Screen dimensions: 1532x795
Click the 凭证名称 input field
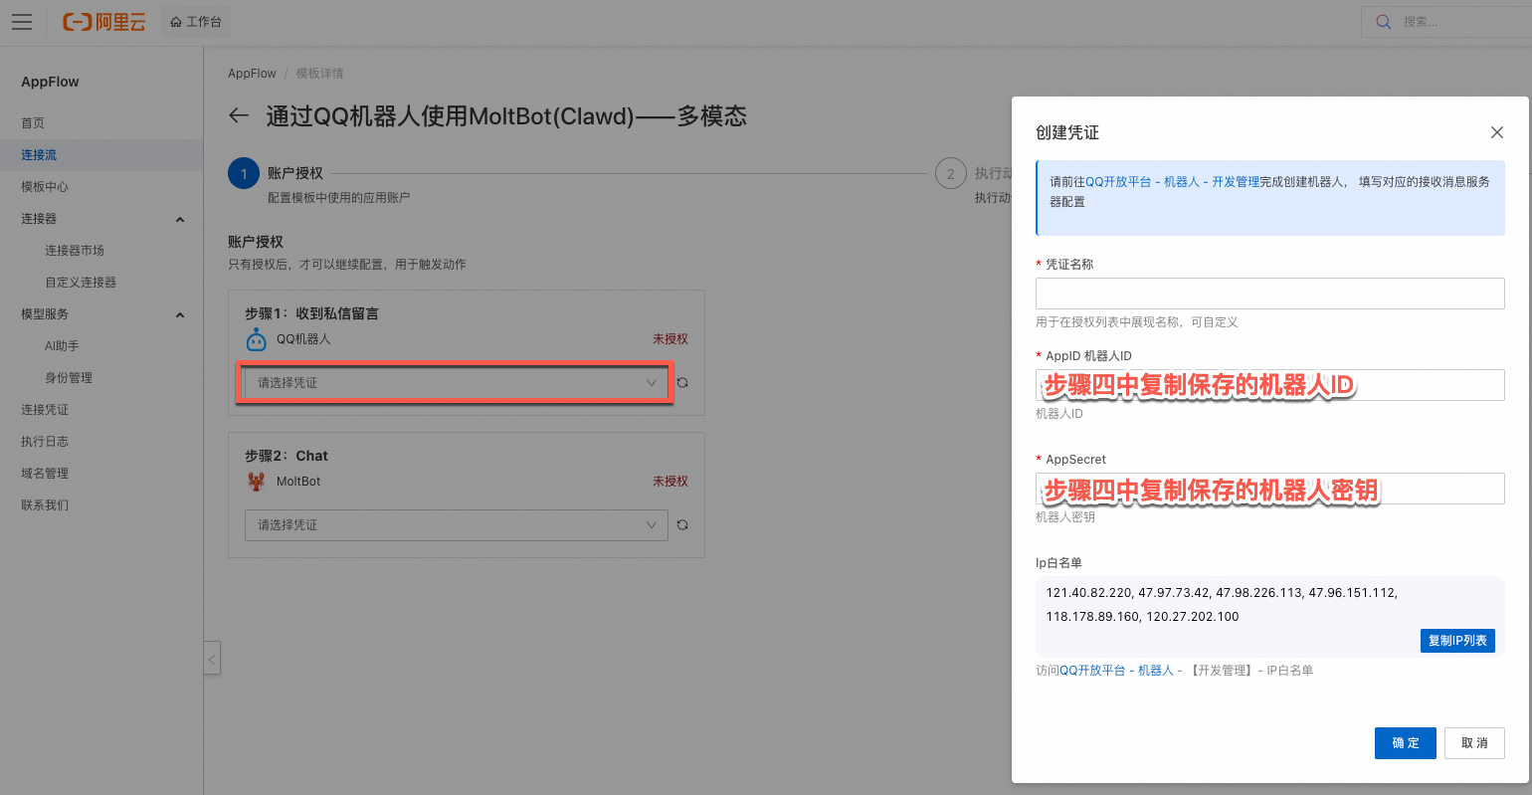[1269, 294]
